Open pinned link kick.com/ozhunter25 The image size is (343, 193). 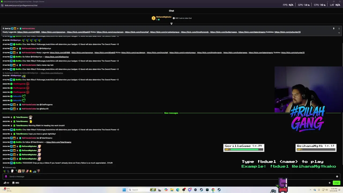287,32
